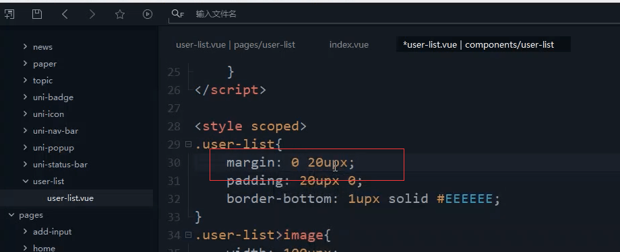
Task: Click line number 28 in gutter
Action: 174,126
